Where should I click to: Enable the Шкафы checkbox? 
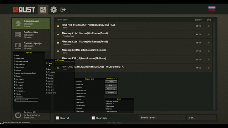click(47, 78)
